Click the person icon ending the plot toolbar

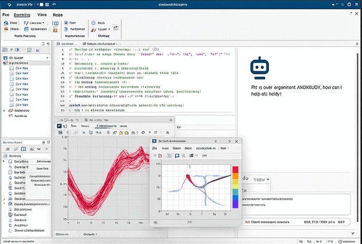(168, 132)
